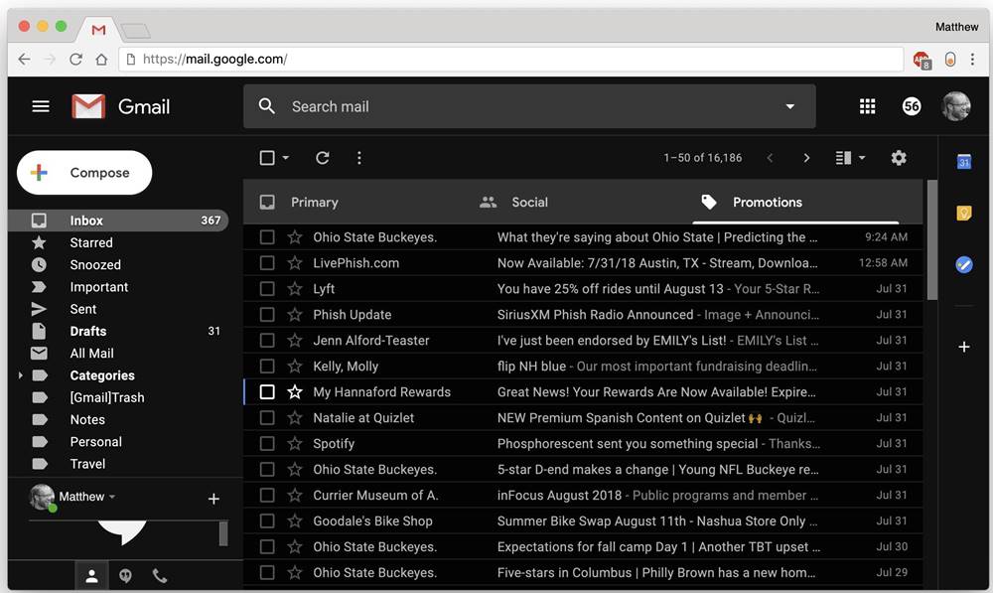Click the browser address bar
The width and height of the screenshot is (993, 593).
click(511, 59)
